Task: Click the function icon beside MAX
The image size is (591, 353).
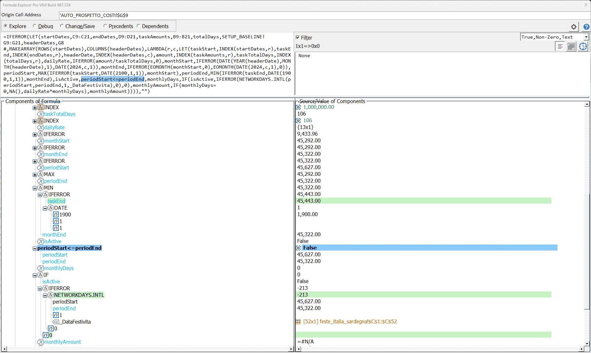Action: tap(41, 174)
